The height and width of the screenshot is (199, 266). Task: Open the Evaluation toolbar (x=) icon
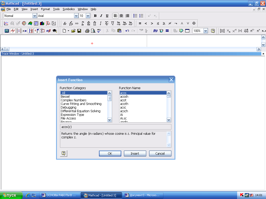point(25,31)
